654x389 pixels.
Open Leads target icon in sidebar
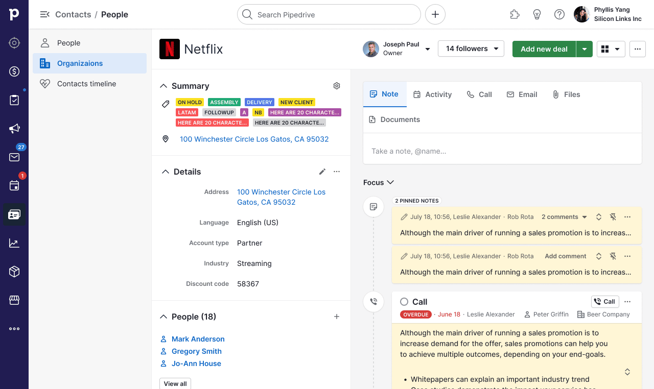(x=14, y=43)
